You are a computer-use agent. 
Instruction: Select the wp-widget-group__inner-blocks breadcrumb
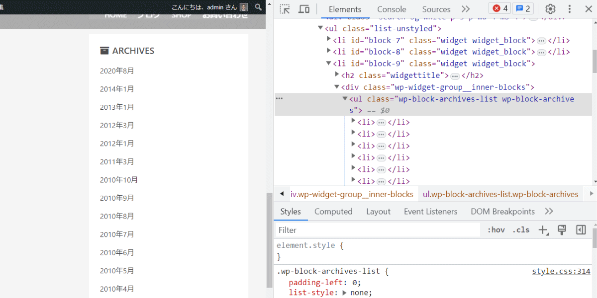(x=352, y=194)
